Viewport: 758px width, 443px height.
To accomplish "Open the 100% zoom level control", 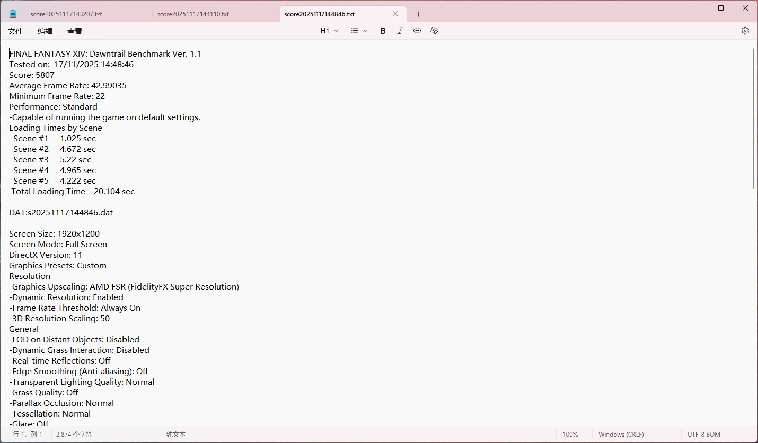I will [570, 435].
